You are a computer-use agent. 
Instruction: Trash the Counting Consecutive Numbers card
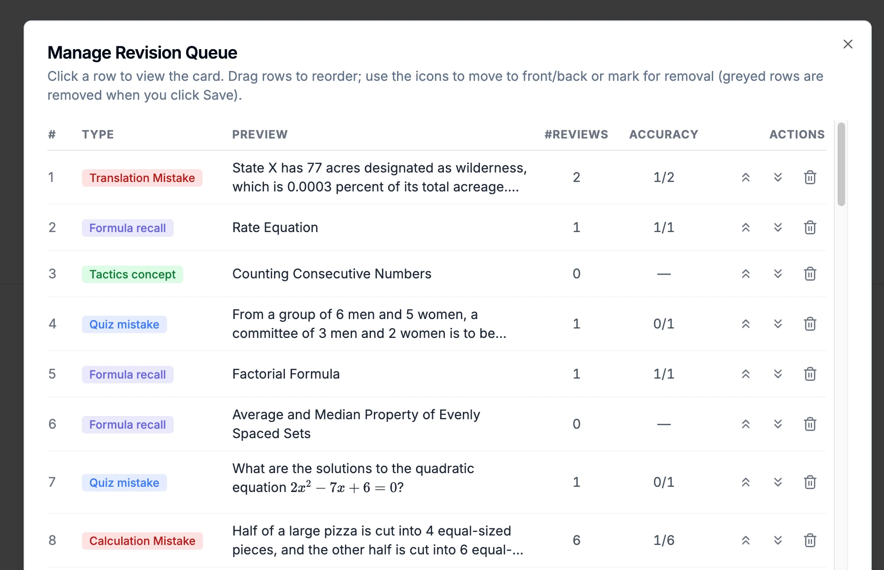(x=810, y=274)
